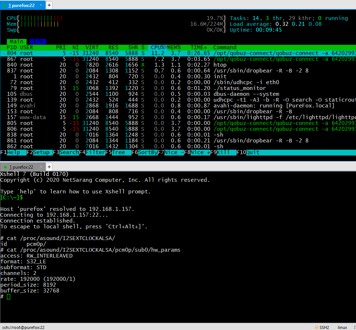Click the Kill button in htop bar
Screen dimensions: 356x330
[x=223, y=152]
